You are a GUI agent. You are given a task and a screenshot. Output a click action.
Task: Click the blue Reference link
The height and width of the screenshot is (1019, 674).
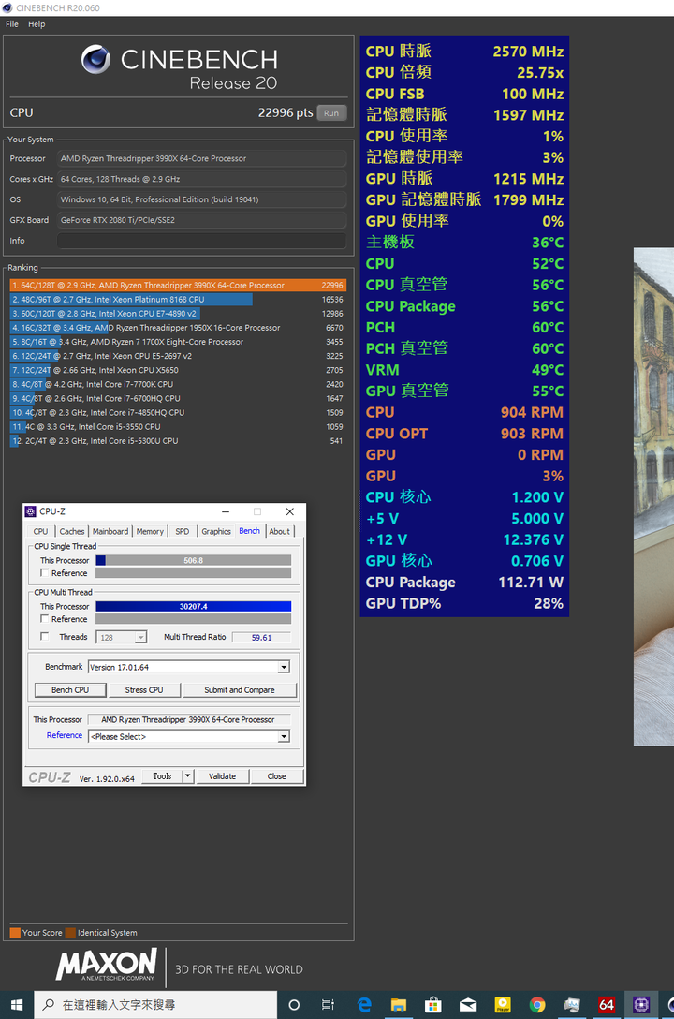(x=65, y=735)
